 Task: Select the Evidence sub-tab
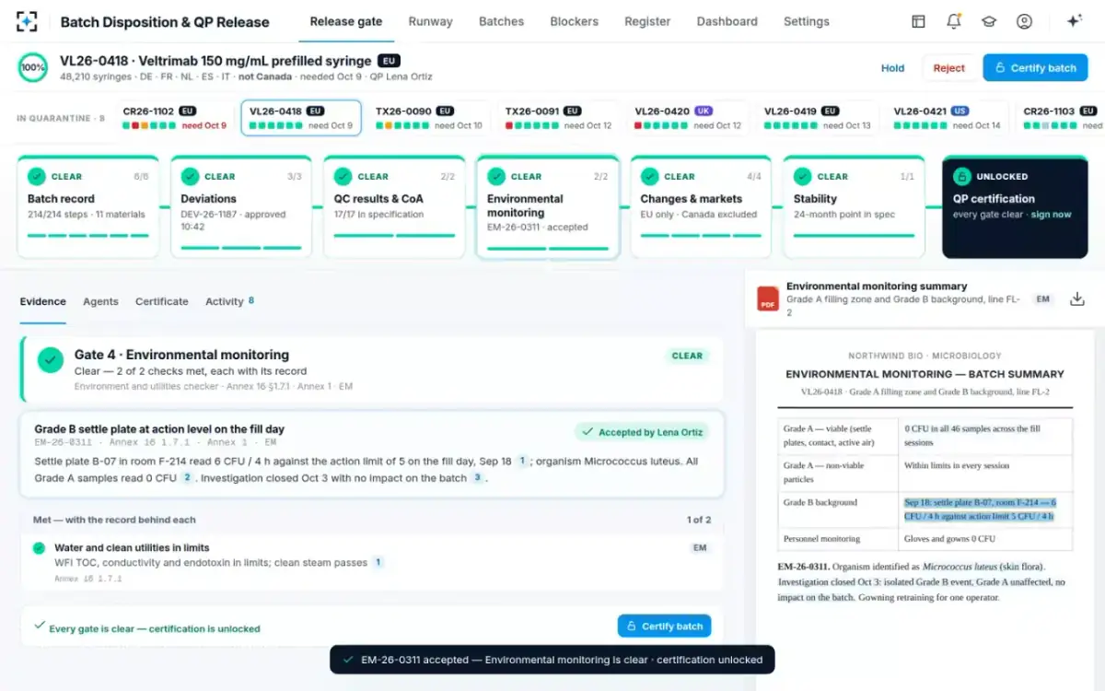click(43, 301)
